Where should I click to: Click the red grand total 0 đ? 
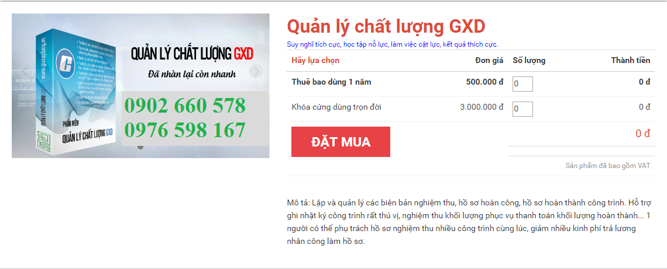643,134
